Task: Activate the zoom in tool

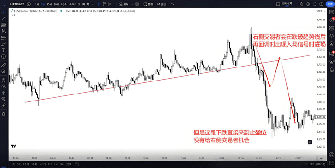Action: [3, 71]
